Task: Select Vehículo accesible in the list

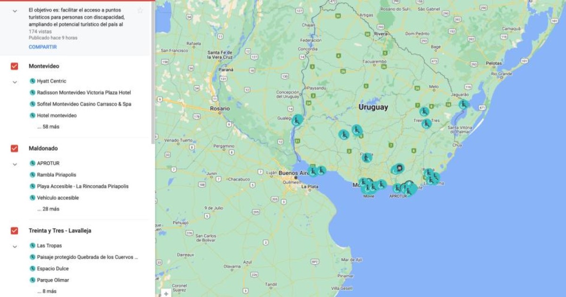Action: 58,198
